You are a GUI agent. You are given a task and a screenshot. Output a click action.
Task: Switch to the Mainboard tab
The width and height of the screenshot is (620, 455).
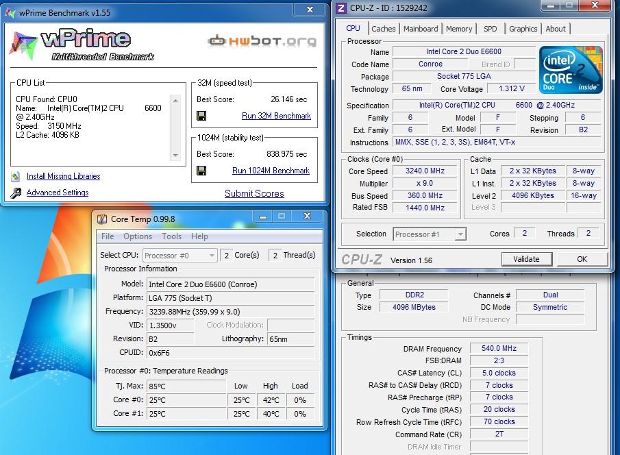421,29
